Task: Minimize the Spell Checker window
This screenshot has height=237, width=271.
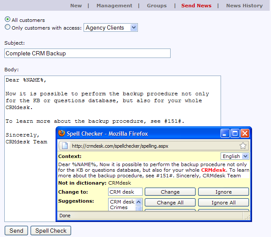Action: coord(225,134)
